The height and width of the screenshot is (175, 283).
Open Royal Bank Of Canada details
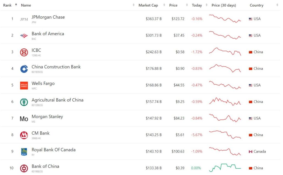click(54, 150)
